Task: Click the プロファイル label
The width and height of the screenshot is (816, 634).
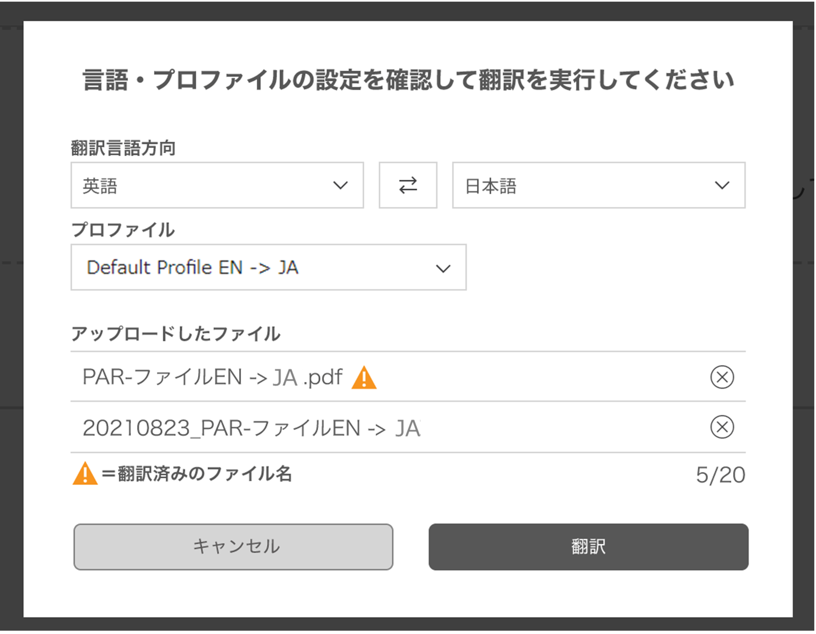Action: pos(123,229)
